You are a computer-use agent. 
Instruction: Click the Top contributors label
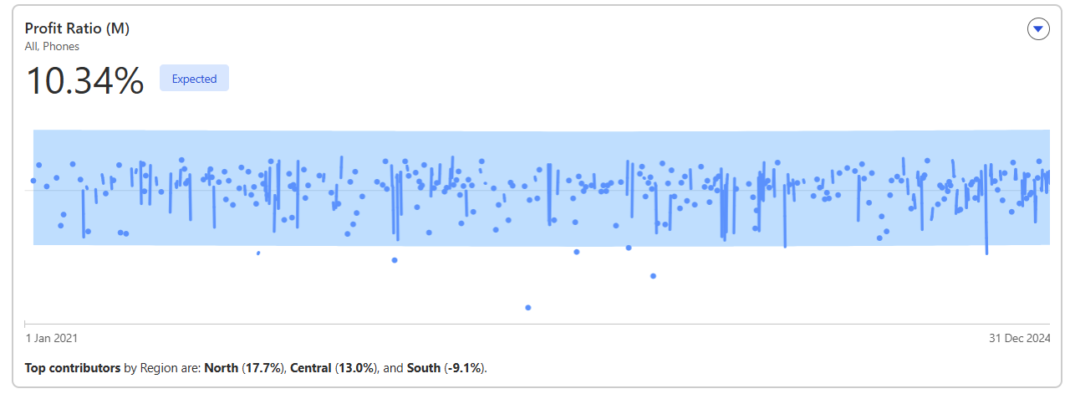point(73,368)
